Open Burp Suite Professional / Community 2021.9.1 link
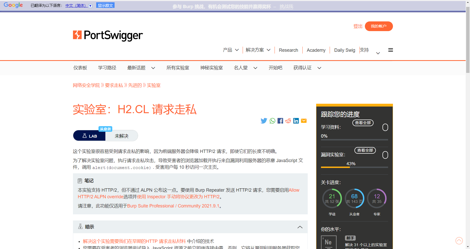 (x=173, y=206)
